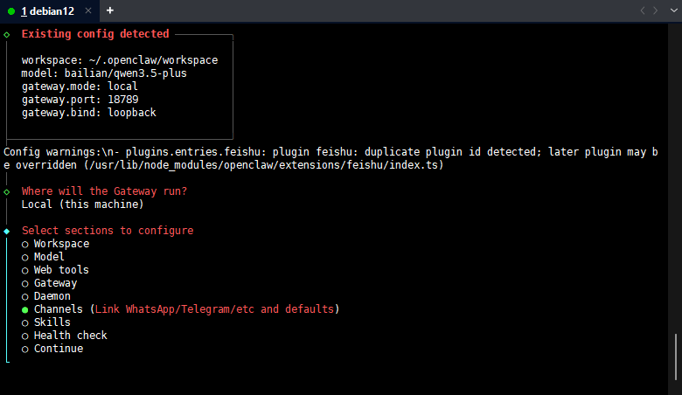Choose the Web tools section option

click(x=25, y=270)
